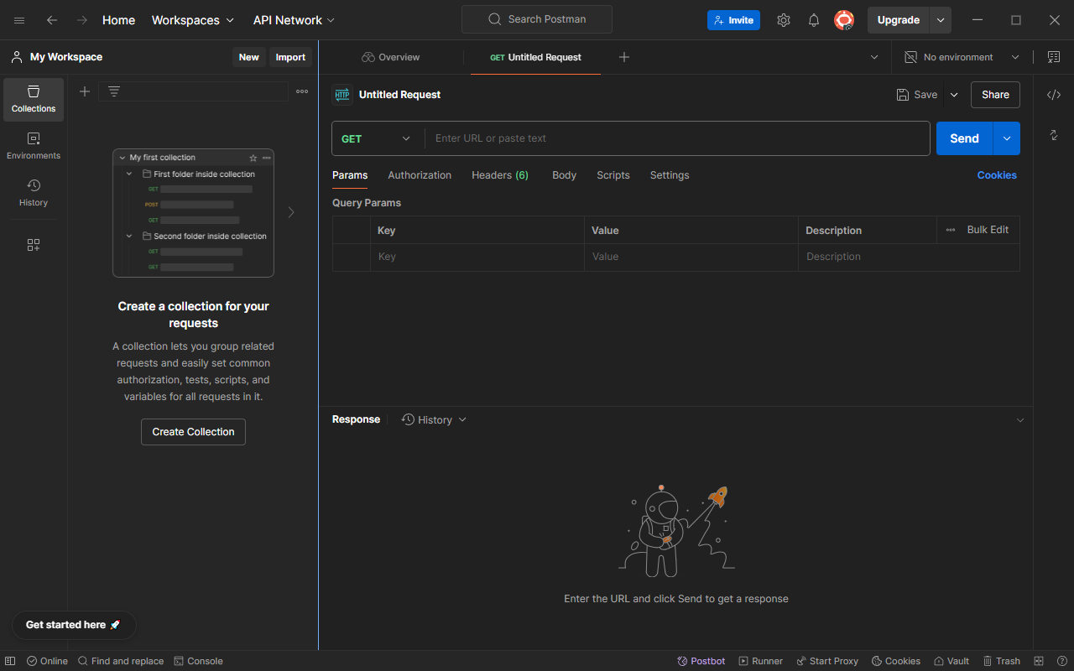Expand the Workspaces dropdown
The height and width of the screenshot is (671, 1074).
[192, 20]
